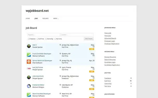158x98 pixels.
Task: Select Full-Time under Job Types
Action: pos(108,81)
